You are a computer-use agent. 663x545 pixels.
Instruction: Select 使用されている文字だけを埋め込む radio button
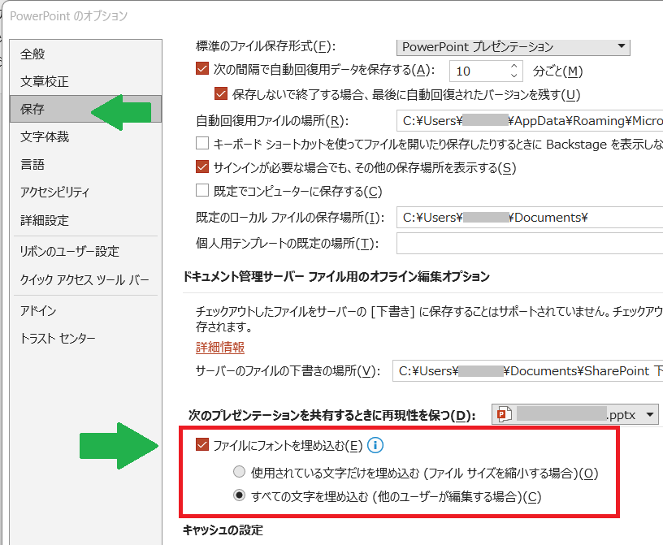point(240,471)
